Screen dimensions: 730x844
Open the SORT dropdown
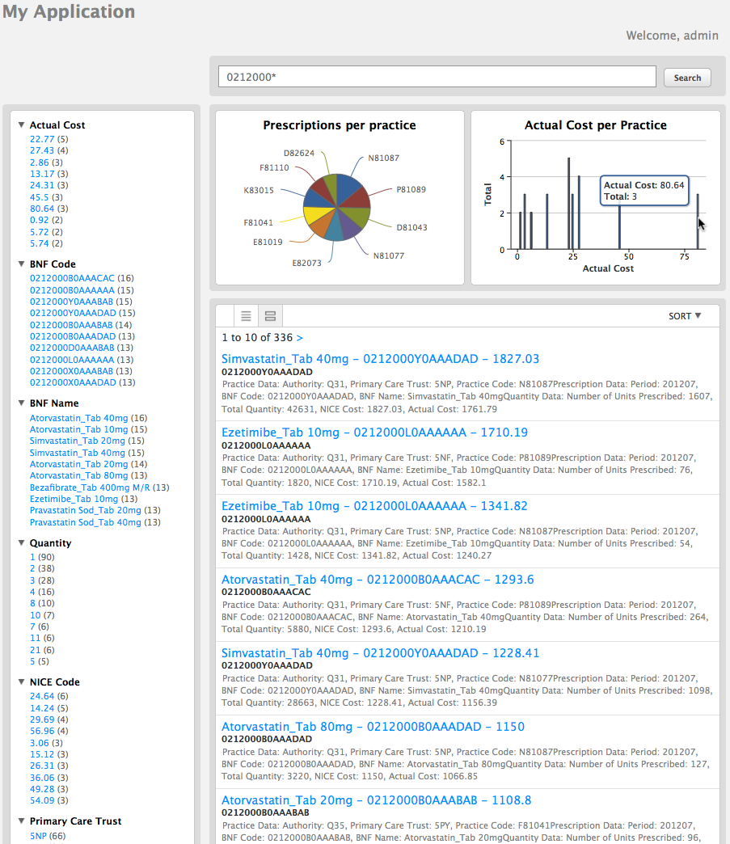[685, 316]
